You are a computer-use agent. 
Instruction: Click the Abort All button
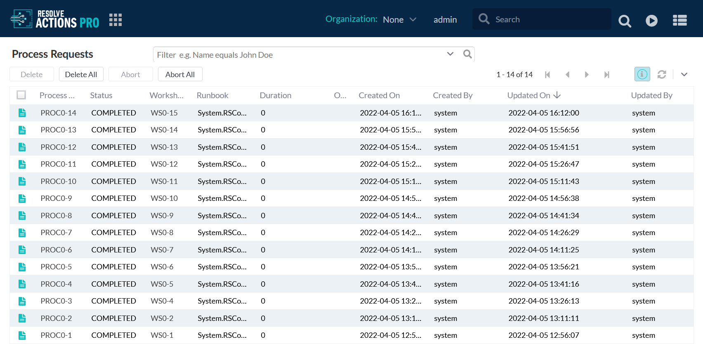[180, 74]
